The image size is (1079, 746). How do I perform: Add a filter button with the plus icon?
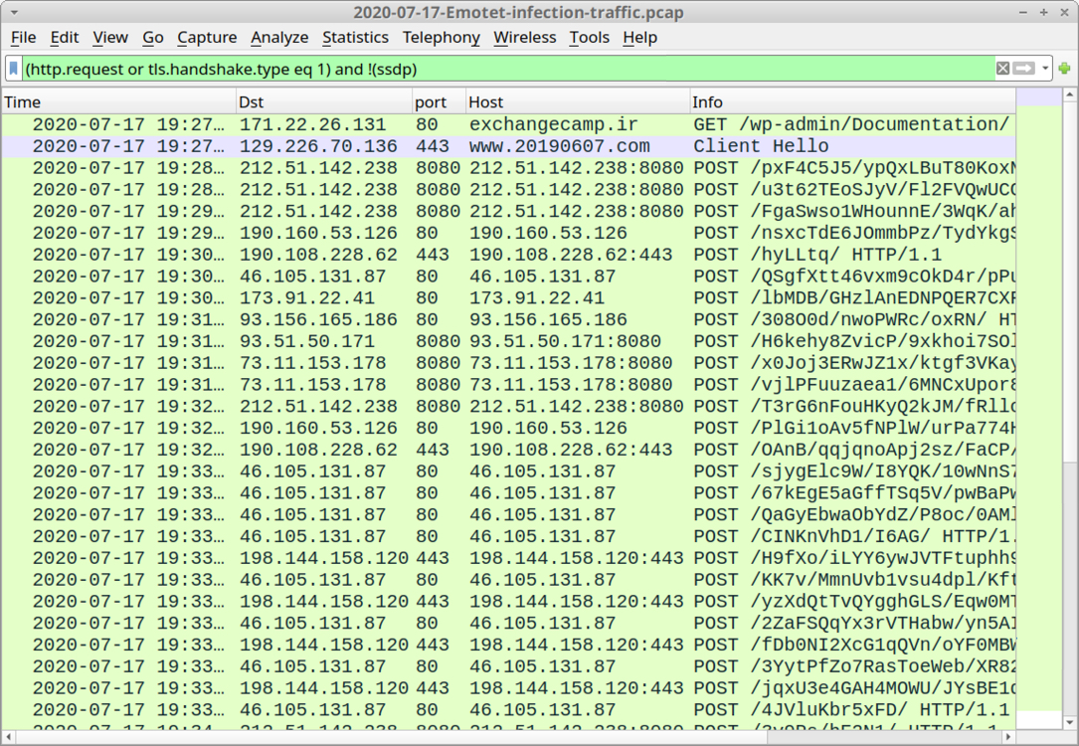tap(1064, 68)
